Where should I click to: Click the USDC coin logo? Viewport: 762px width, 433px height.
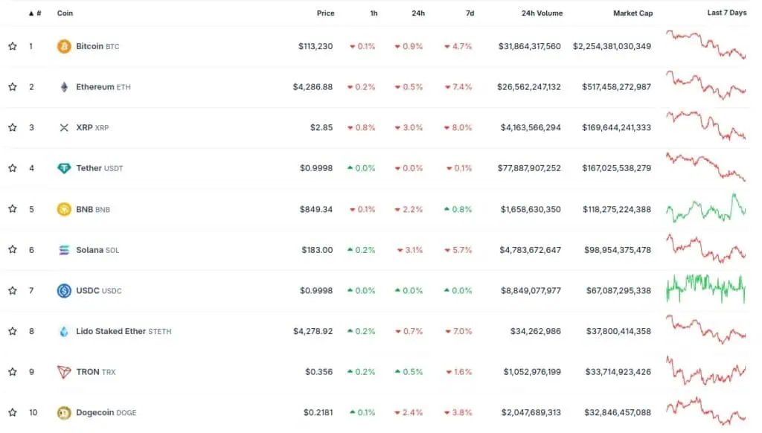(64, 291)
